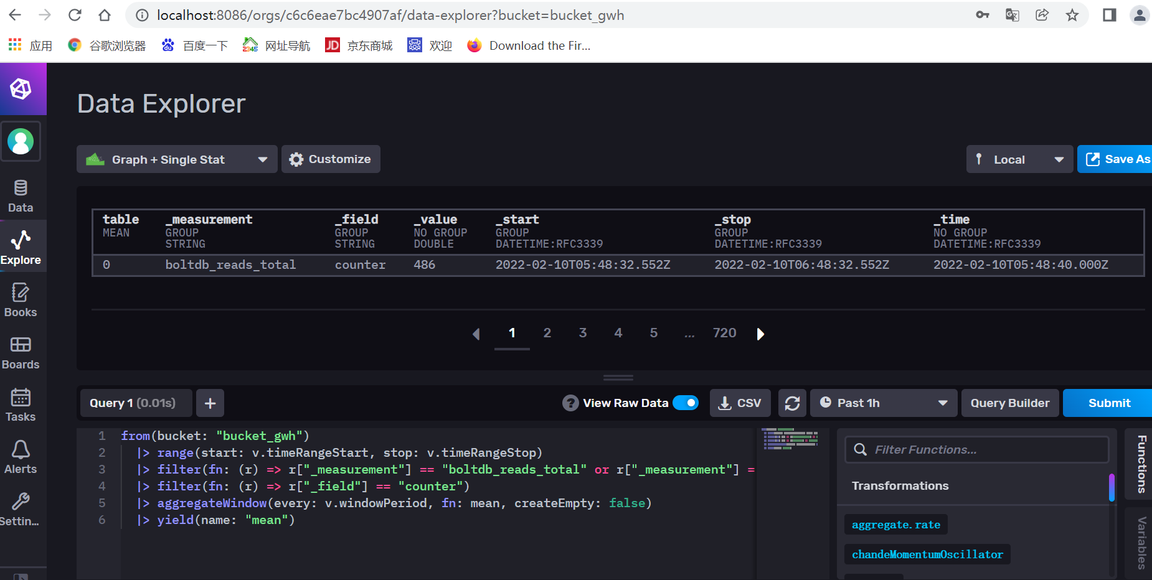Viewport: 1152px width, 580px height.
Task: Click the aggregateWindow line in editor
Action: pos(394,503)
